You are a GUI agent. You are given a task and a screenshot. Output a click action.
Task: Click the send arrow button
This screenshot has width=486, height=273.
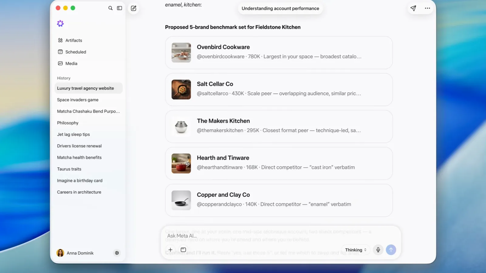[x=391, y=250]
